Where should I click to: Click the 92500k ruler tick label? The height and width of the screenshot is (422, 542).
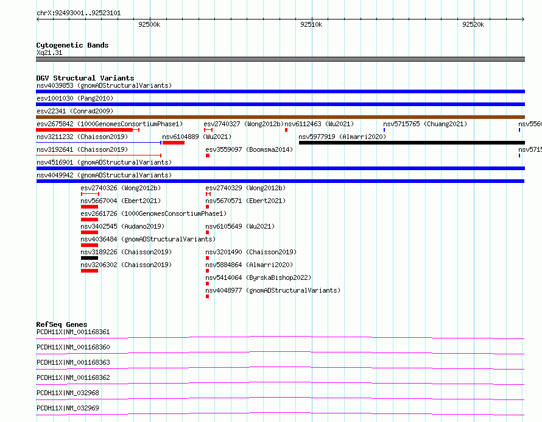tap(149, 24)
